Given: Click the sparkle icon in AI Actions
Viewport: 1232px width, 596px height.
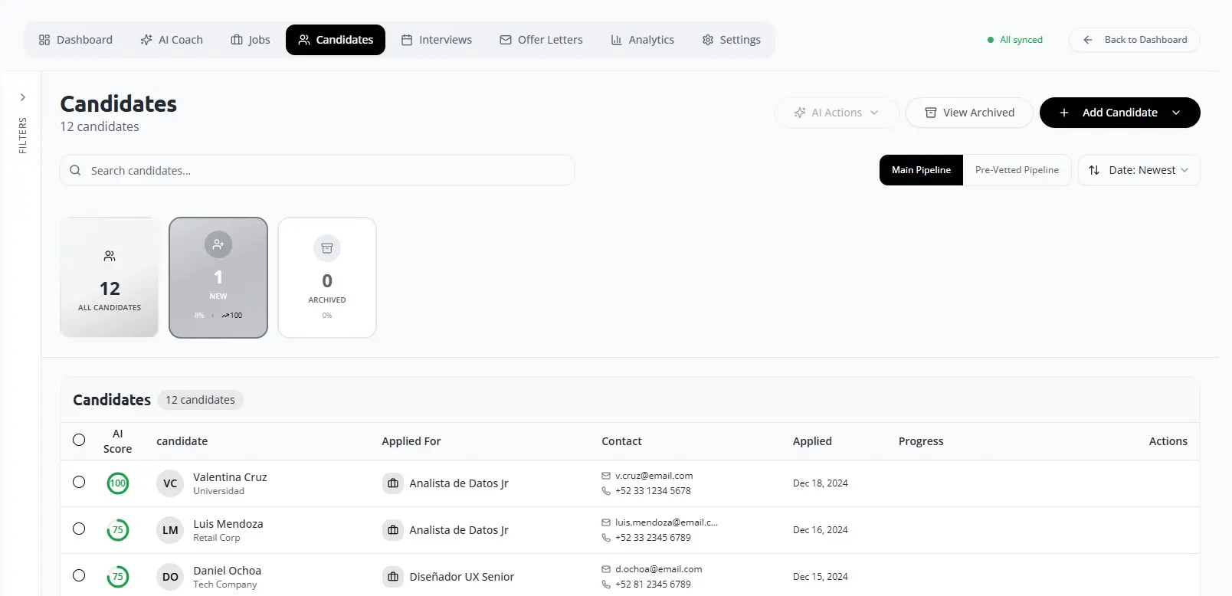Looking at the screenshot, I should [x=800, y=113].
